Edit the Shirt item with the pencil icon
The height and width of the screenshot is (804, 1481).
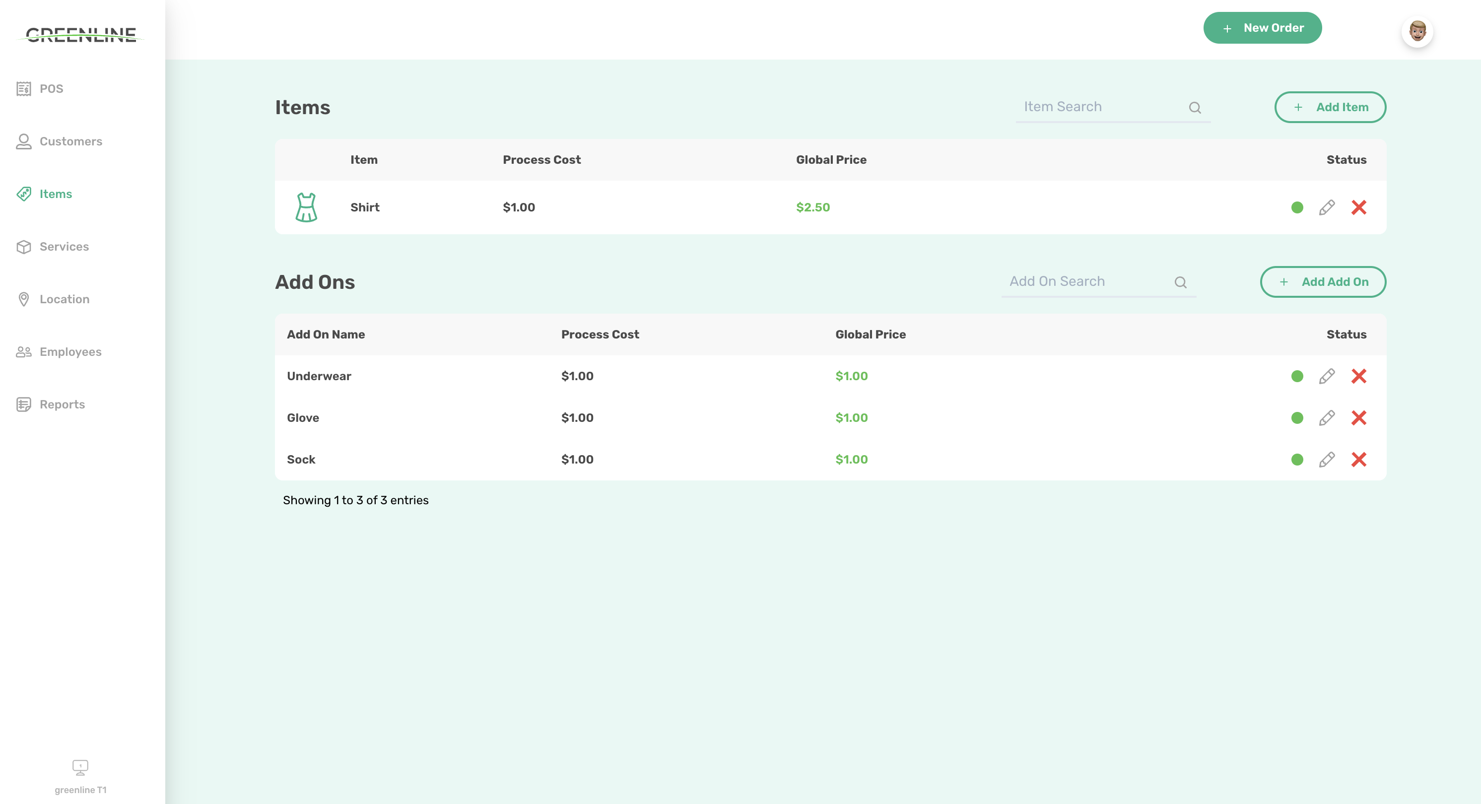(x=1327, y=207)
